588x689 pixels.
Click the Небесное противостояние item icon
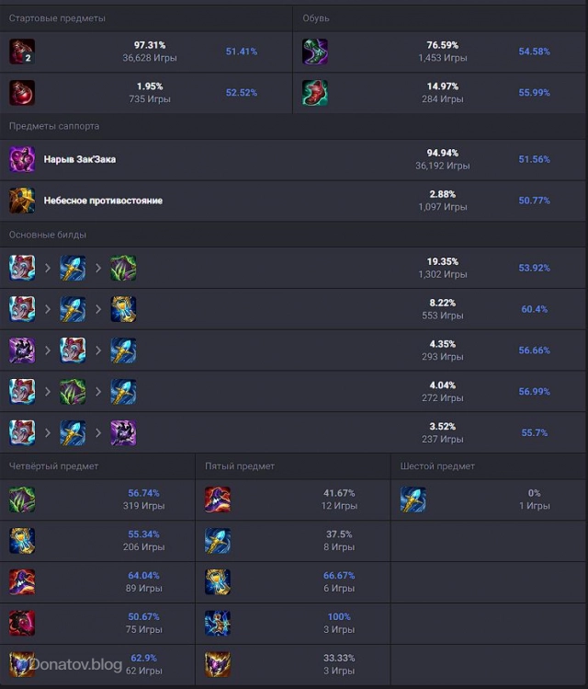(x=22, y=201)
